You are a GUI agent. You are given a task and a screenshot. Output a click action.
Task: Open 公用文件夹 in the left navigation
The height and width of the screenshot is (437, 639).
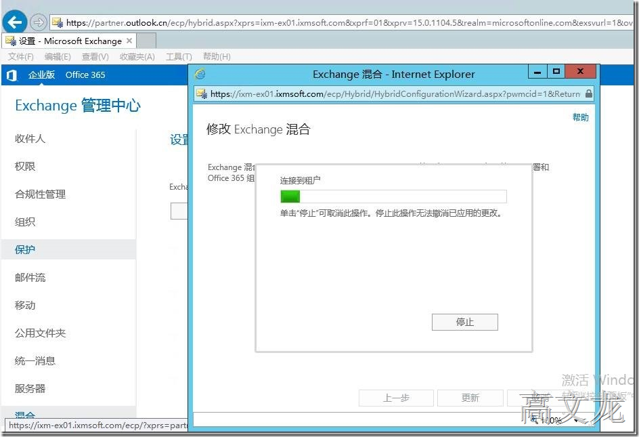(40, 333)
